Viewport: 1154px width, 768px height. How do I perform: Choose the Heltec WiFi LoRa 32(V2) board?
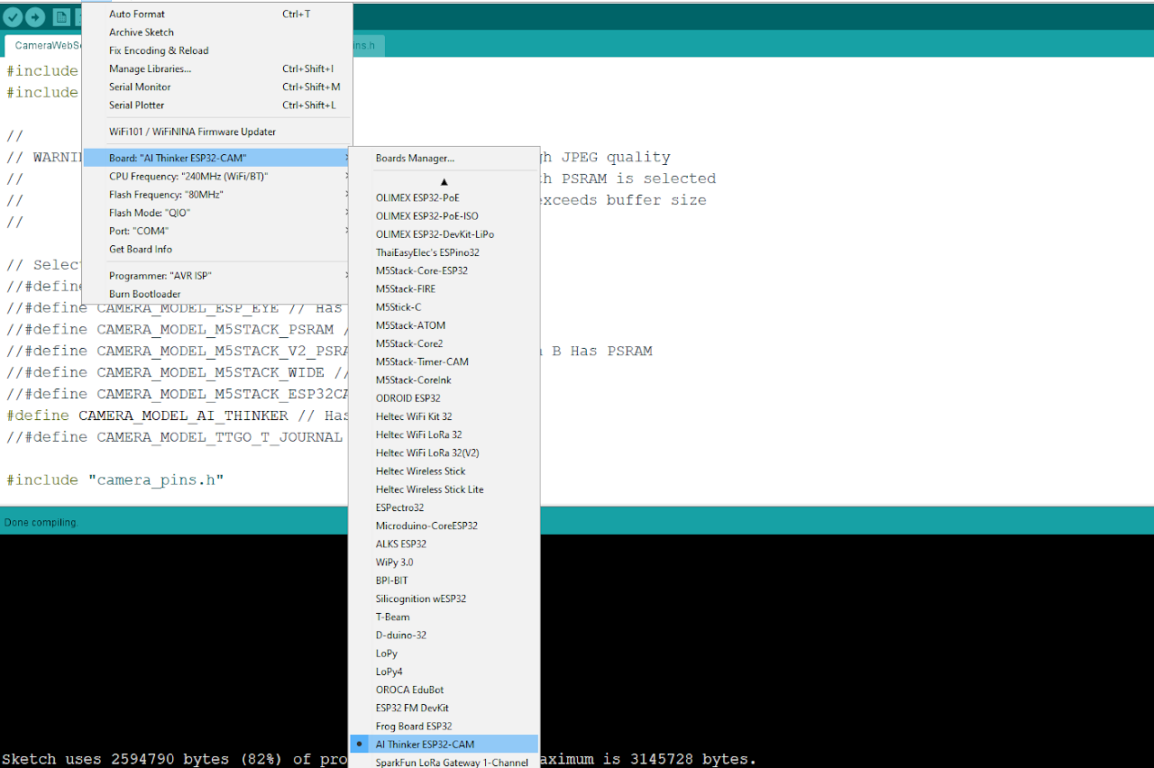point(444,453)
